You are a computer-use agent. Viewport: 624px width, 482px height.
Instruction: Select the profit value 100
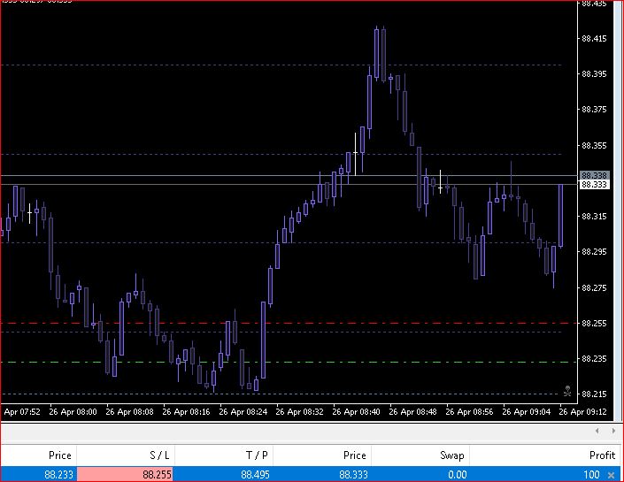592,475
